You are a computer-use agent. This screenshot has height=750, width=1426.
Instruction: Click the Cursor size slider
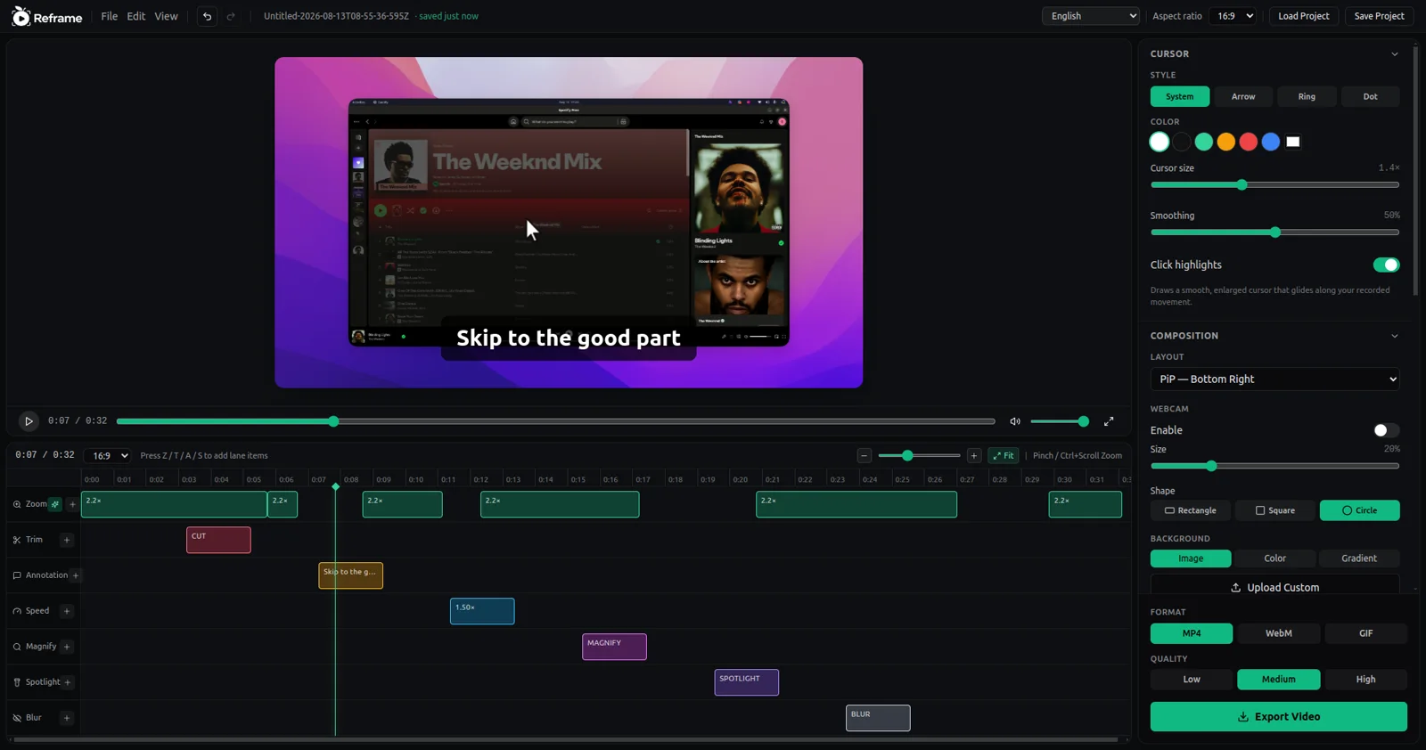click(x=1274, y=184)
